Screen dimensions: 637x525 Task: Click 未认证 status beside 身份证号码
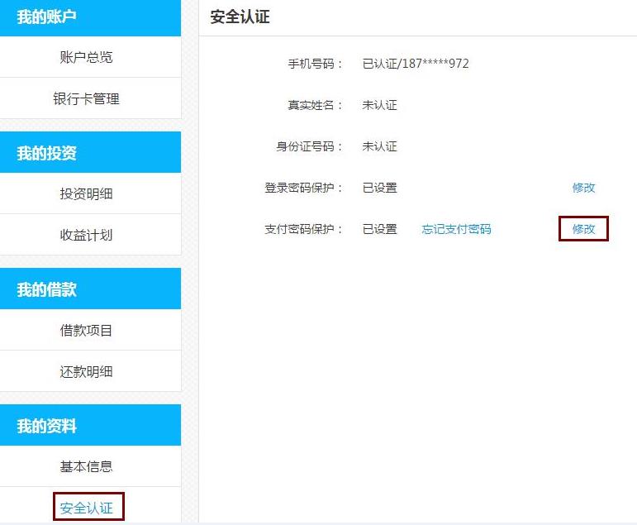pyautogui.click(x=379, y=146)
